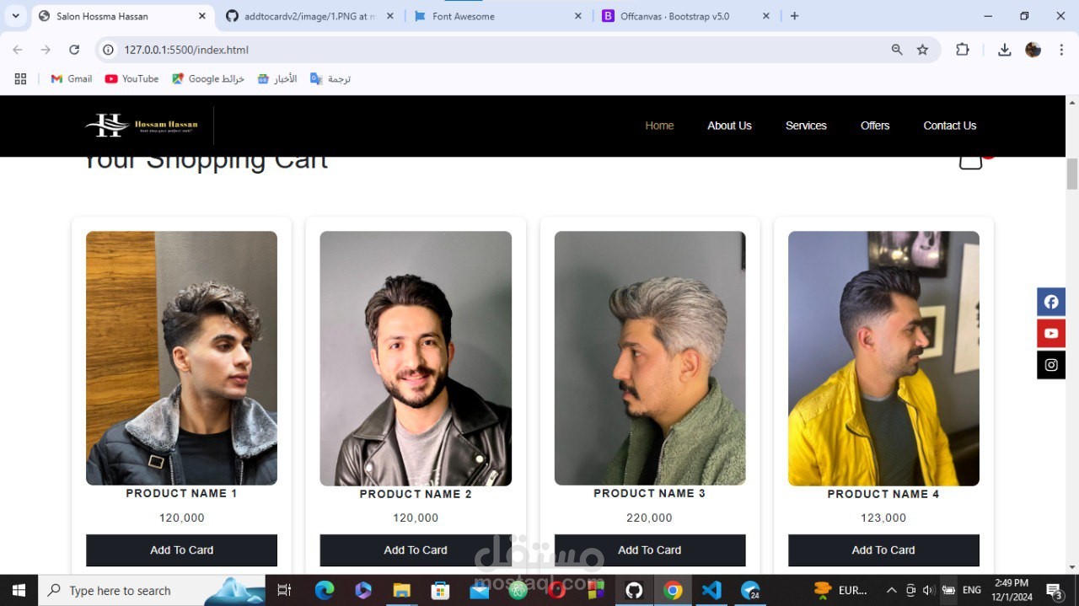The image size is (1079, 606).
Task: Open the ترجمة translate bookmark
Action: tap(330, 78)
